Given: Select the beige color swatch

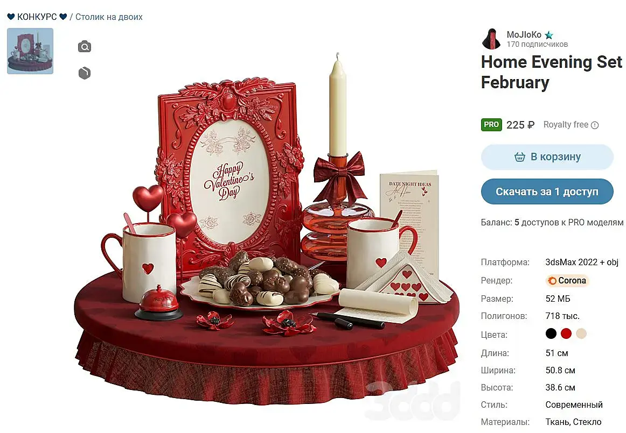Looking at the screenshot, I should tap(581, 333).
